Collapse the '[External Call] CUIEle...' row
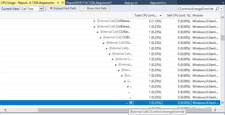The width and height of the screenshot is (225, 115). point(97,32)
